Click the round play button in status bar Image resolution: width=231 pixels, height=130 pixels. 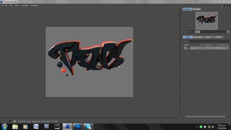[x=14, y=121]
